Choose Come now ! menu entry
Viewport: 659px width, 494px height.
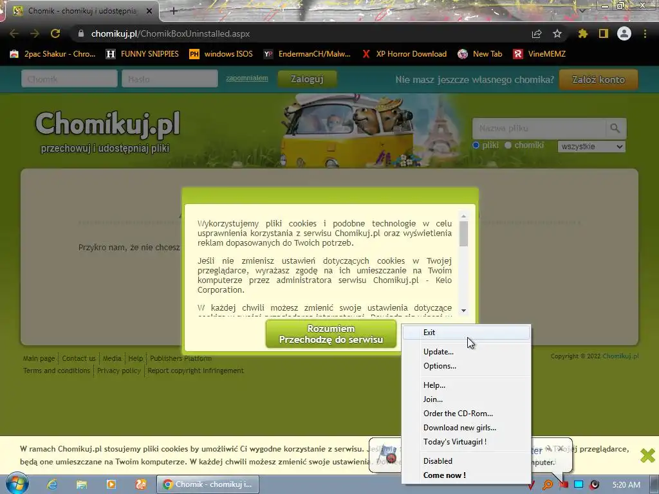[466, 475]
